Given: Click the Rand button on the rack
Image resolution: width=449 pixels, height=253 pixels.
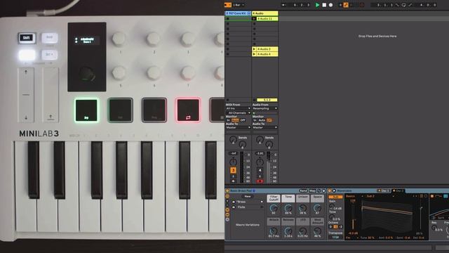Looking at the screenshot, I should pos(303,190).
